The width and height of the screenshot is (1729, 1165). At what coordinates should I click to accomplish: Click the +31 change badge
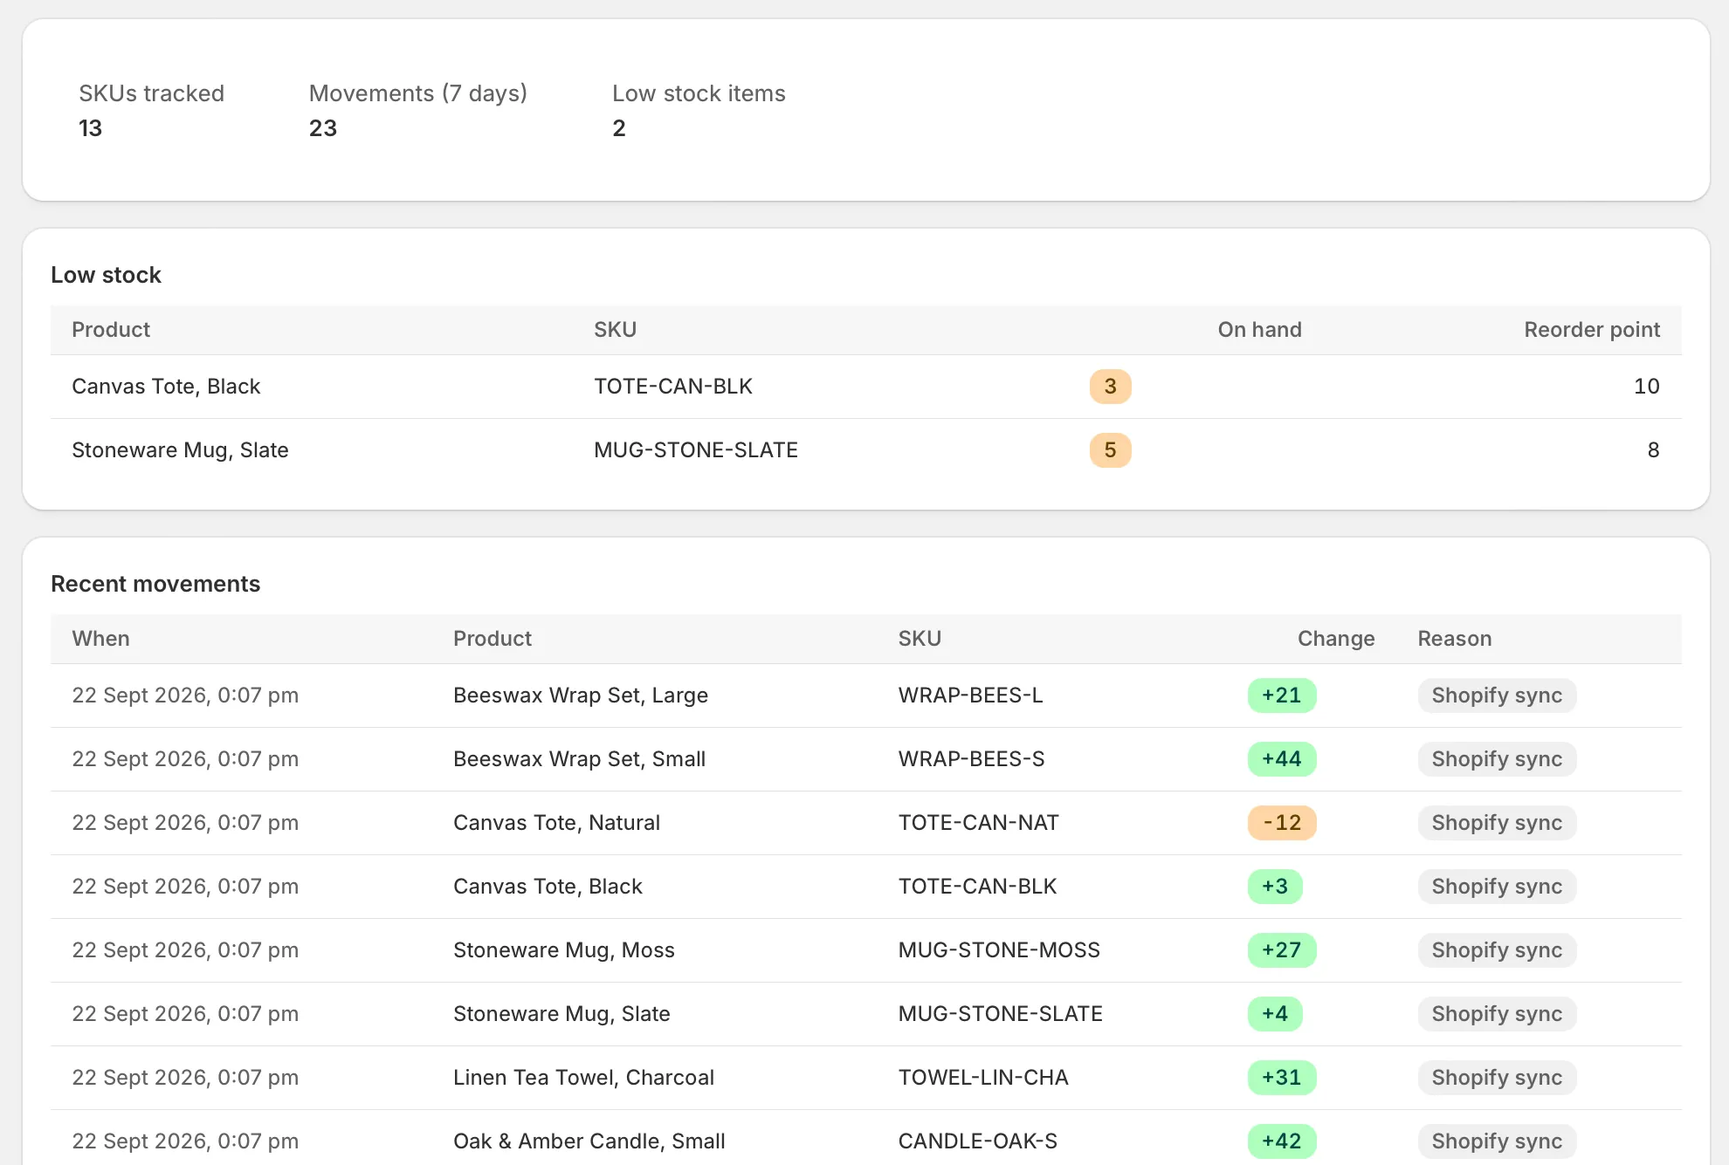(x=1282, y=1078)
